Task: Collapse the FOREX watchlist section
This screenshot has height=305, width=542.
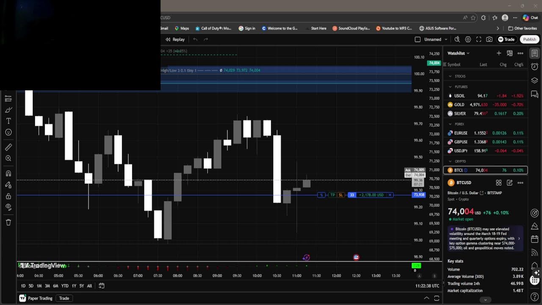Action: click(x=450, y=124)
